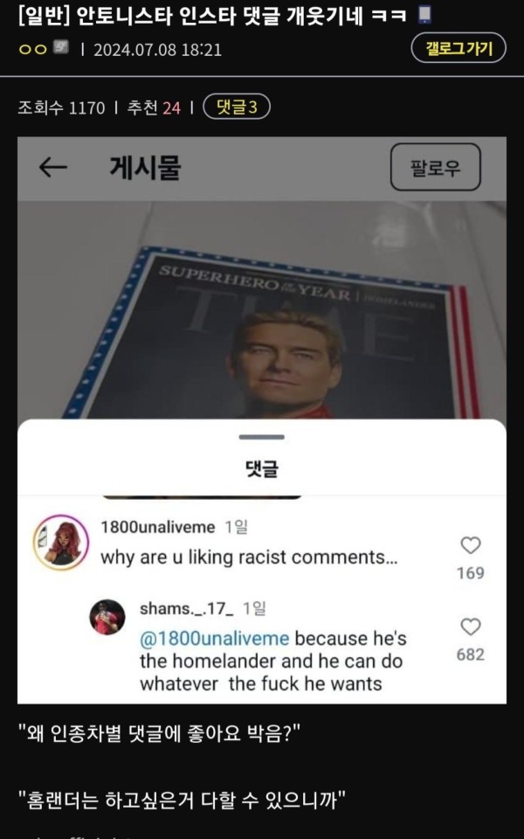This screenshot has width=524, height=839.
Task: Grab the comment sheet drag handle
Action: coord(261,437)
